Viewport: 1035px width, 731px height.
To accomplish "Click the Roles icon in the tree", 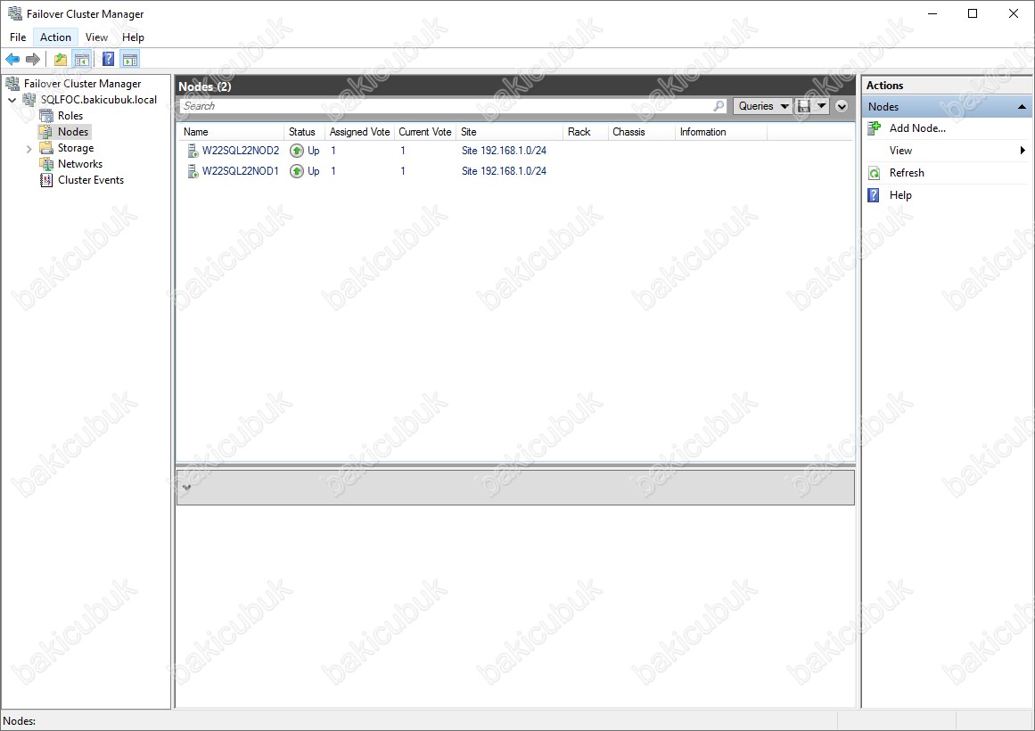I will [46, 116].
